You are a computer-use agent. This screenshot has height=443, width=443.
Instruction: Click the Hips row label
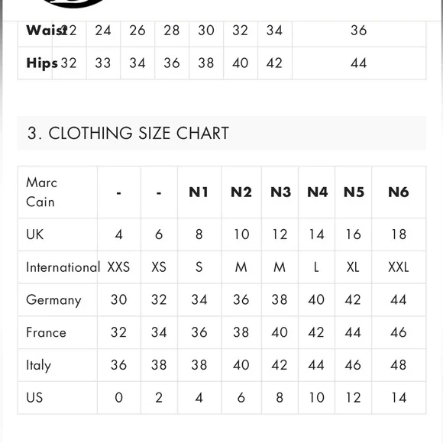[x=42, y=63]
